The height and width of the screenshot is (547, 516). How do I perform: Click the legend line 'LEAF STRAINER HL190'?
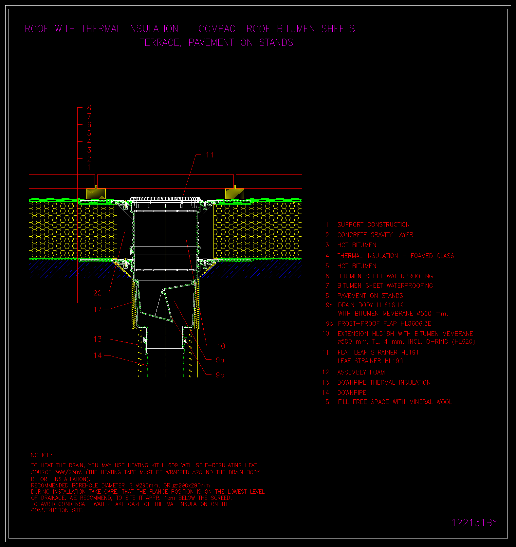pos(370,361)
